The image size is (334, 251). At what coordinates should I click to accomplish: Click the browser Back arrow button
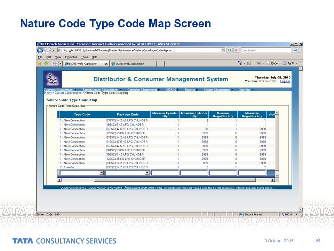(x=40, y=50)
